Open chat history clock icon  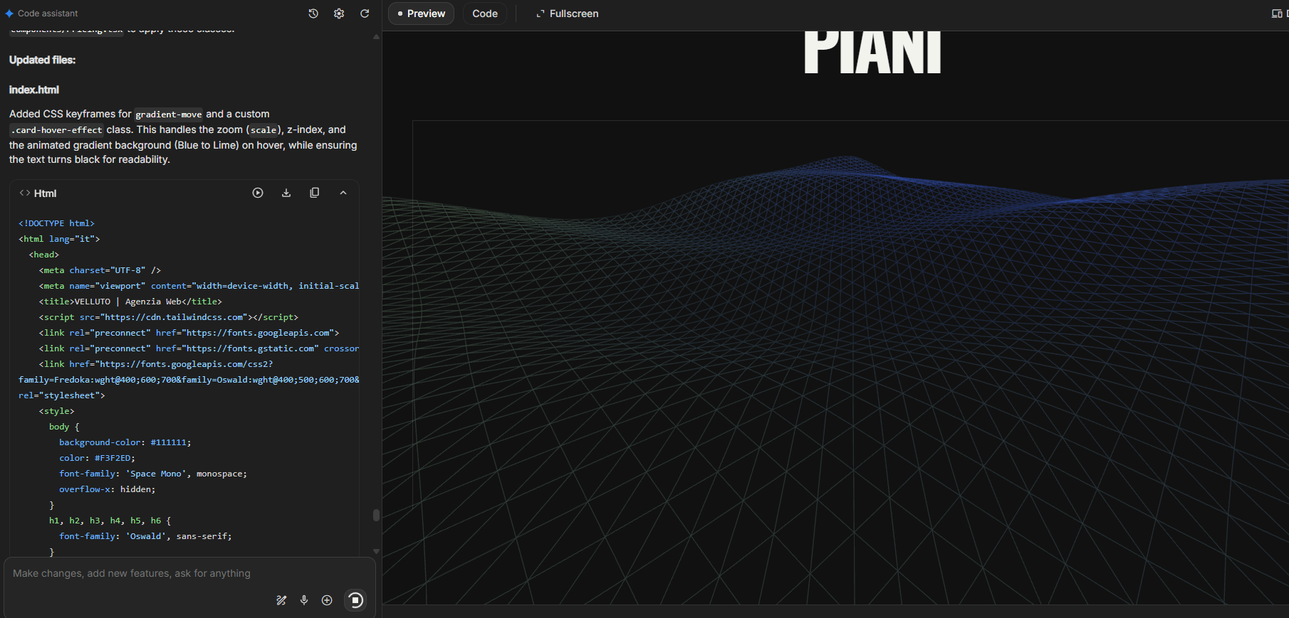(x=313, y=14)
